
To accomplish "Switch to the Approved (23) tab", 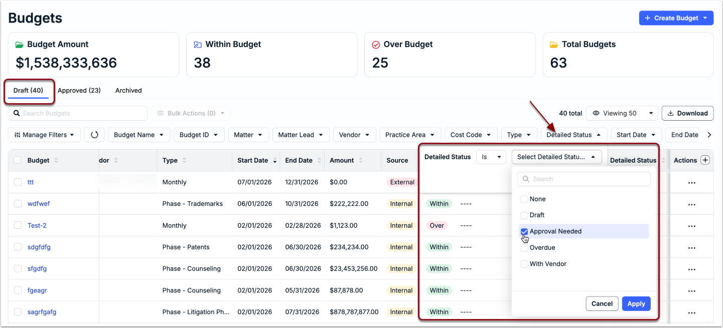I will pyautogui.click(x=79, y=91).
